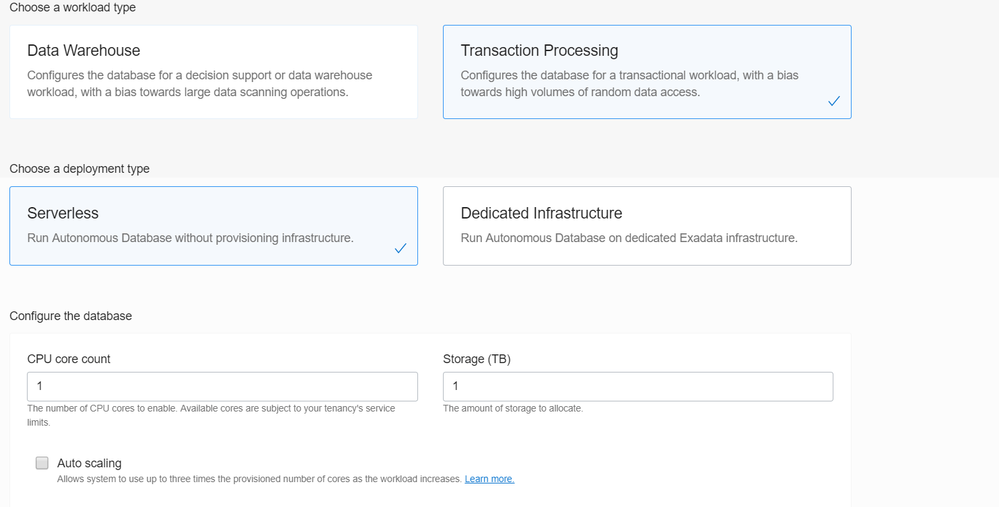The width and height of the screenshot is (999, 507).
Task: Click the CPU core count label
Action: tap(68, 359)
